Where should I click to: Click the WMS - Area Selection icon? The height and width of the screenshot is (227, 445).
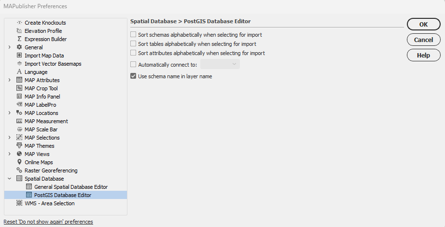[x=19, y=203]
